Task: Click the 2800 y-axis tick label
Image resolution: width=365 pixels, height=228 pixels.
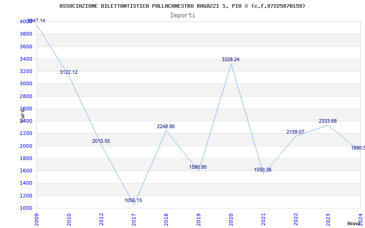Action: point(26,96)
